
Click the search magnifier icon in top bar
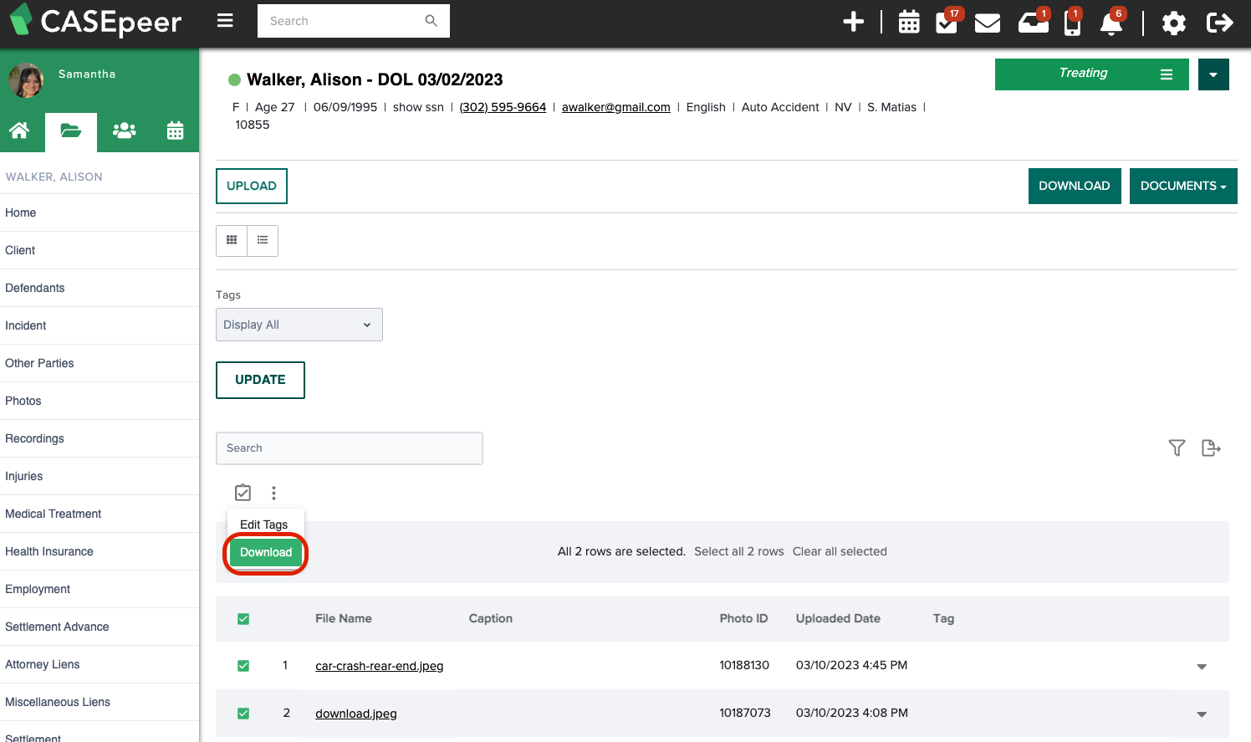click(431, 21)
